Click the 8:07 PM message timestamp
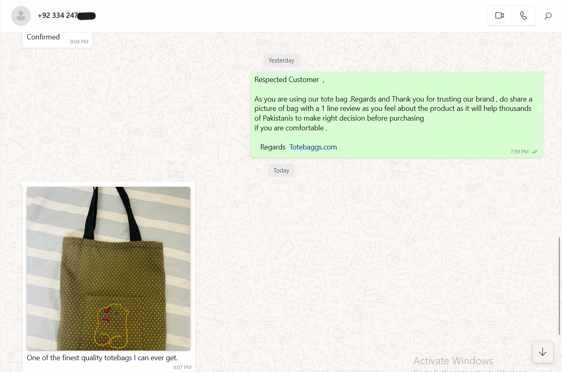 point(182,367)
